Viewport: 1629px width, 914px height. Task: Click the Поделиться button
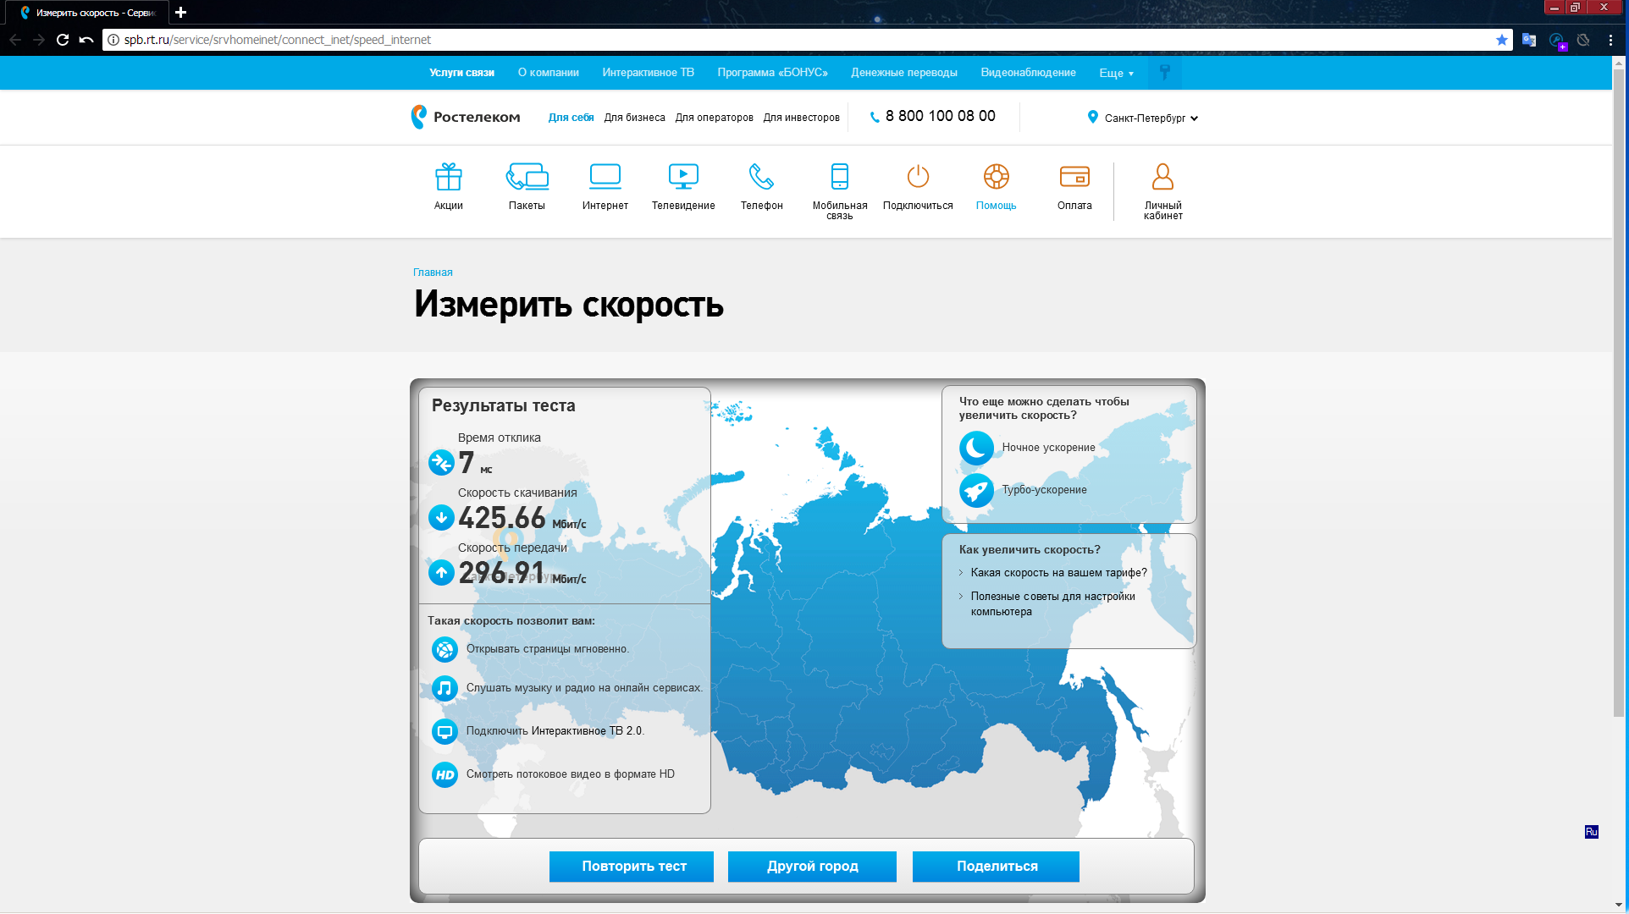pos(996,867)
